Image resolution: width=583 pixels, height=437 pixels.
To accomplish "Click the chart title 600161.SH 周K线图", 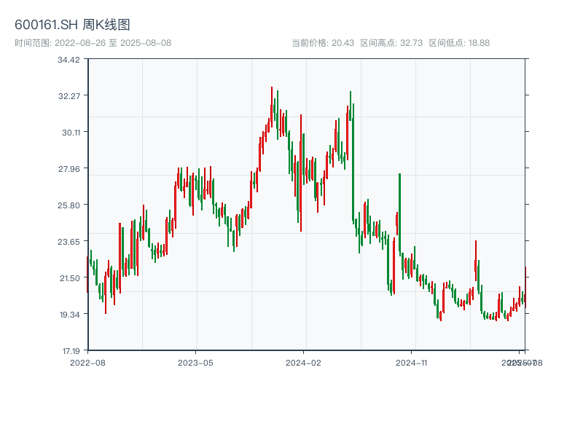I will 72,25.
